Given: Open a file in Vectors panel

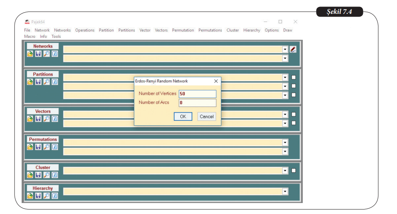Looking at the screenshot, I should [30, 119].
